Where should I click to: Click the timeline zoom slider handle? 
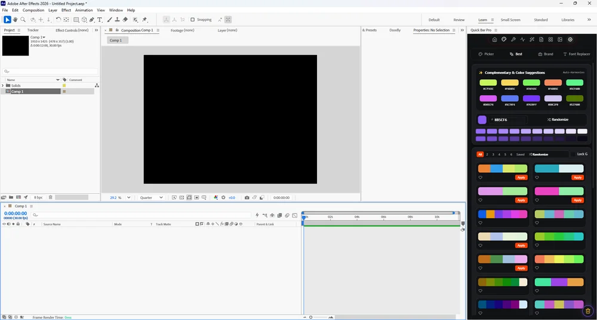point(310,317)
